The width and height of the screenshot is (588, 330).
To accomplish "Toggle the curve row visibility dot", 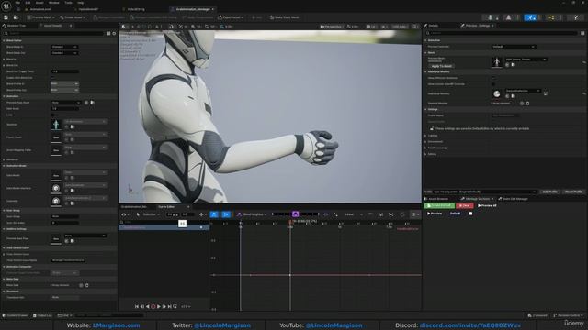I will 201,227.
